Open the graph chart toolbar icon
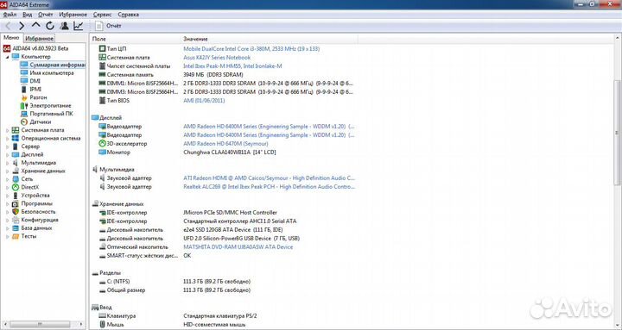 pyautogui.click(x=79, y=26)
